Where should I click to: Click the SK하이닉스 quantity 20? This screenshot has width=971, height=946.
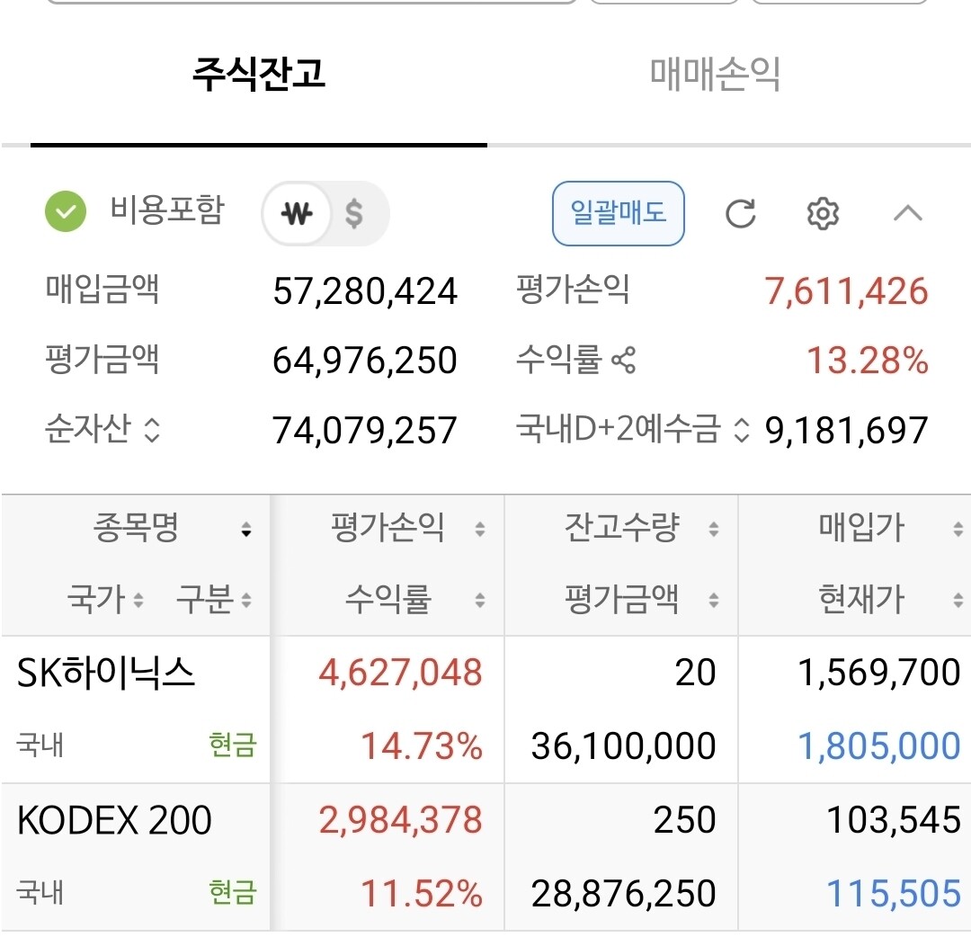695,673
